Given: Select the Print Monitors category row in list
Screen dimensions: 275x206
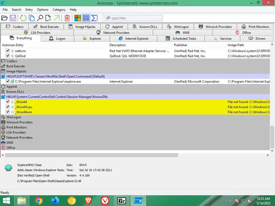Looking at the screenshot, I should tap(135, 127).
